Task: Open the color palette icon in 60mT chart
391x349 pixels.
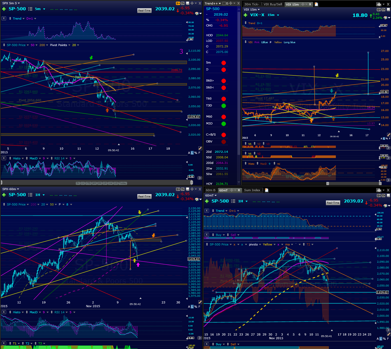Action: click(385, 206)
